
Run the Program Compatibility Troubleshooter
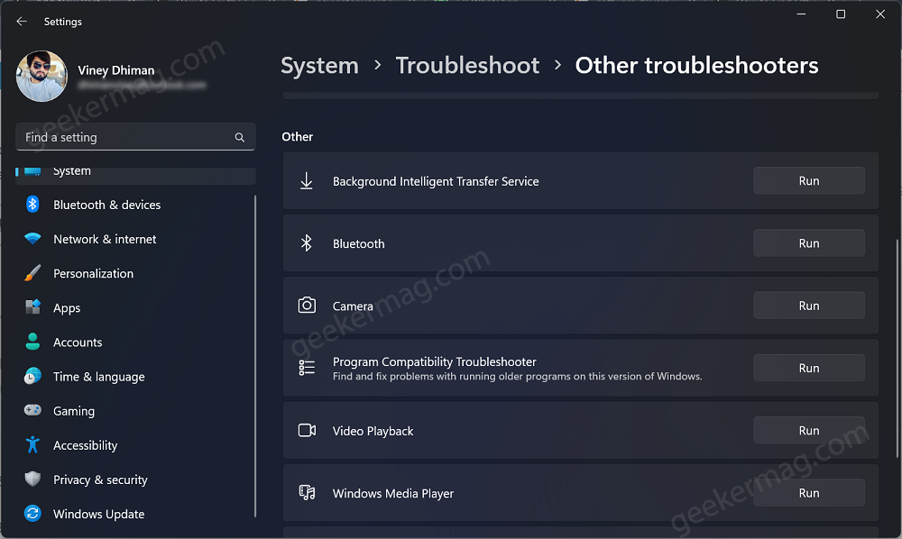[x=809, y=368]
